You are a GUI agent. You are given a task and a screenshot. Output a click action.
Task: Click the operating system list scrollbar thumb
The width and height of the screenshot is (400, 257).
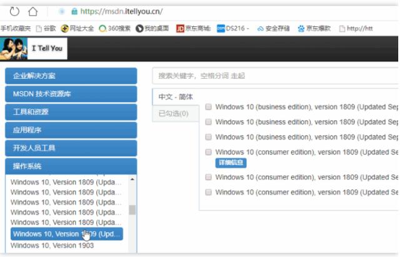tap(132, 210)
